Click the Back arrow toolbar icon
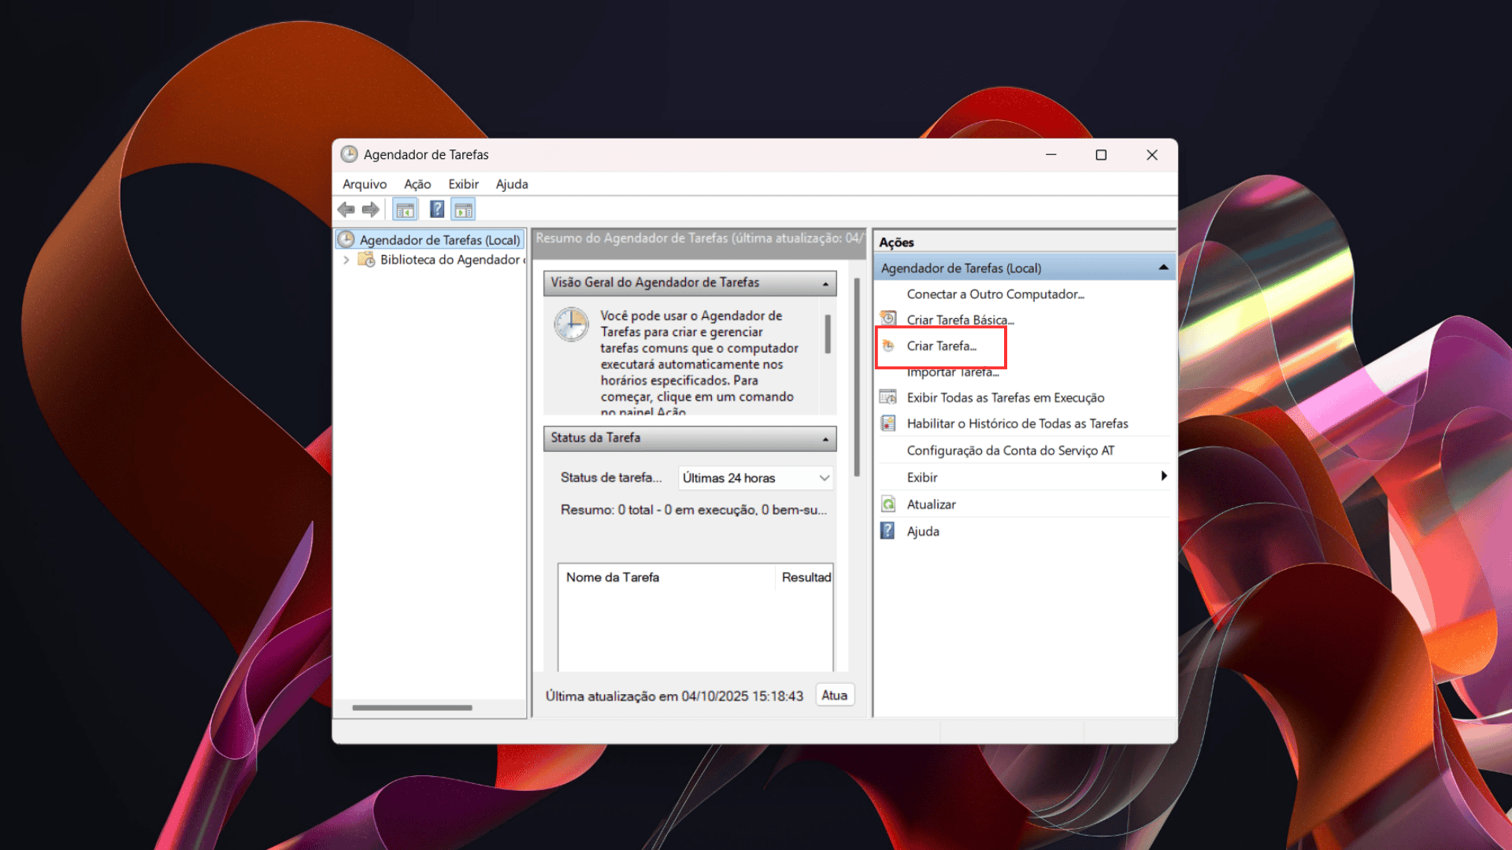 346,209
